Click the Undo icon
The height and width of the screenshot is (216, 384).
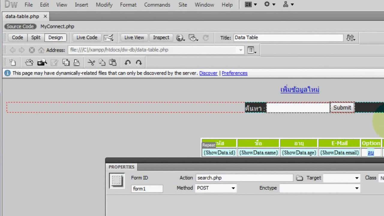click(x=127, y=62)
